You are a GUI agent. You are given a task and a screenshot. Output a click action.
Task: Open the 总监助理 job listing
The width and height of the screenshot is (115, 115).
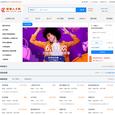[x=91, y=109]
